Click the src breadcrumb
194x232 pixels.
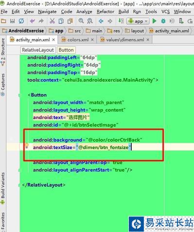pyautogui.click(x=74, y=31)
